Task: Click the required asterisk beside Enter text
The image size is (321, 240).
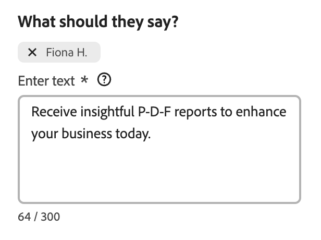Action: click(x=85, y=80)
